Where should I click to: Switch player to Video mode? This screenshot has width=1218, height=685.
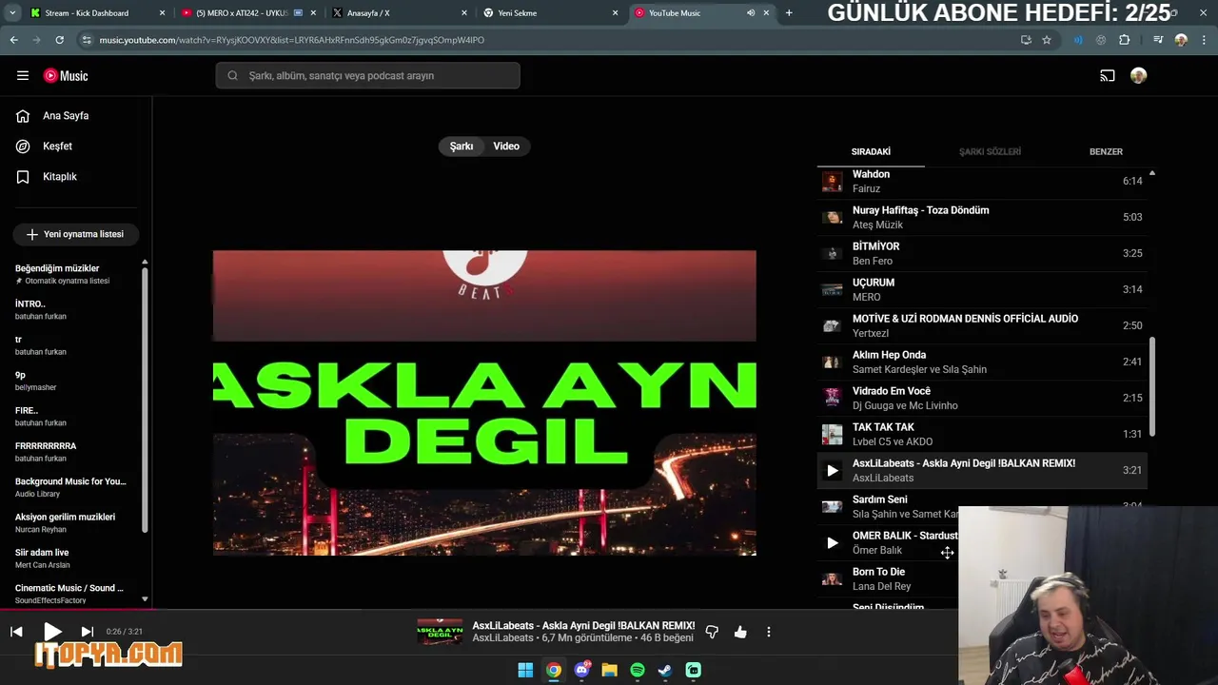pyautogui.click(x=506, y=147)
